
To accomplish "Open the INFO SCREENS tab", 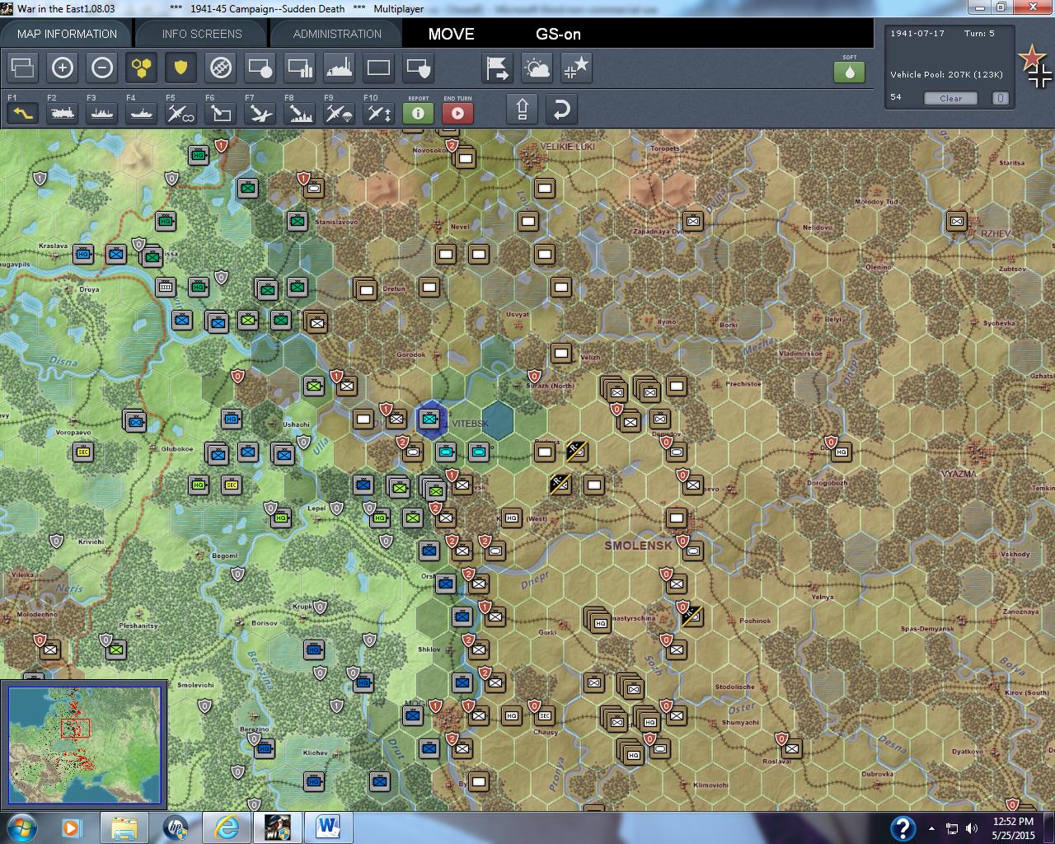I will tap(202, 34).
